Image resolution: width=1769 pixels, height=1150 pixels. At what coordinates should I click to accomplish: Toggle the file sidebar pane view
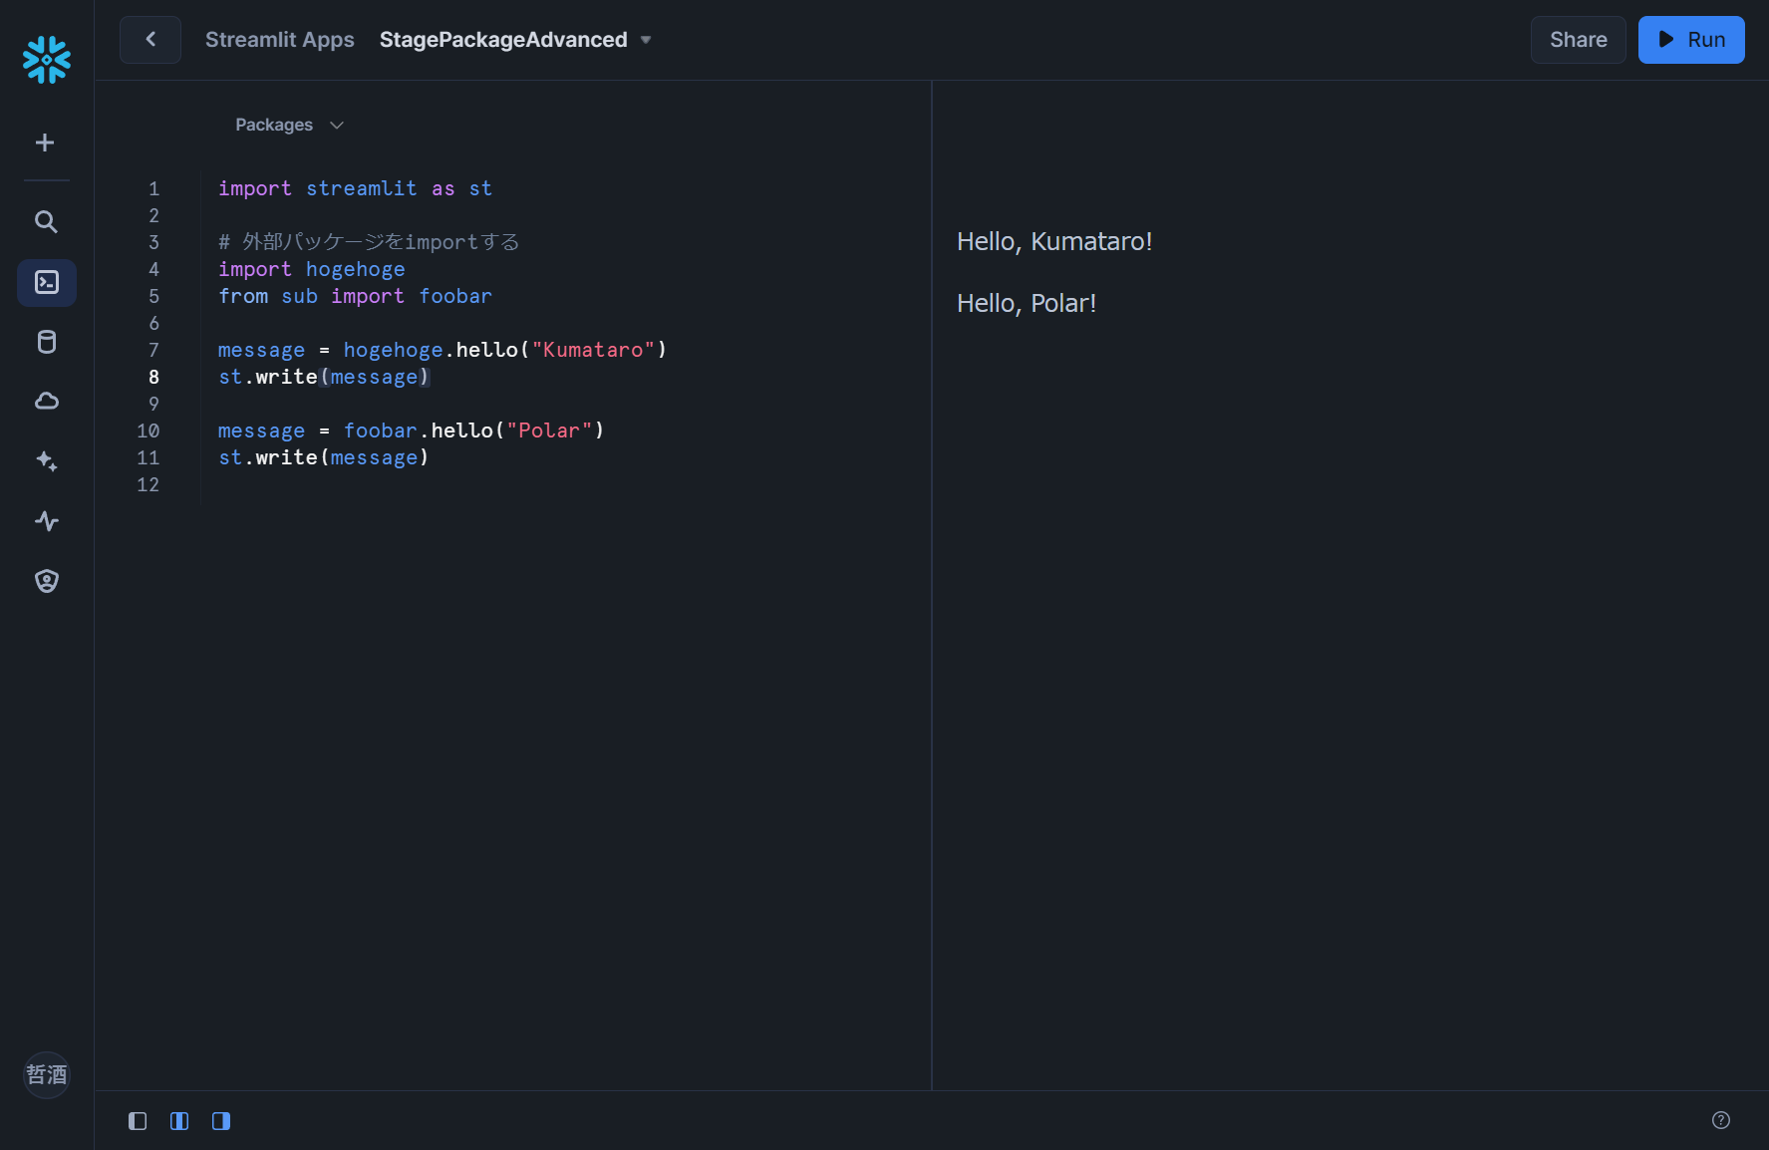point(137,1120)
